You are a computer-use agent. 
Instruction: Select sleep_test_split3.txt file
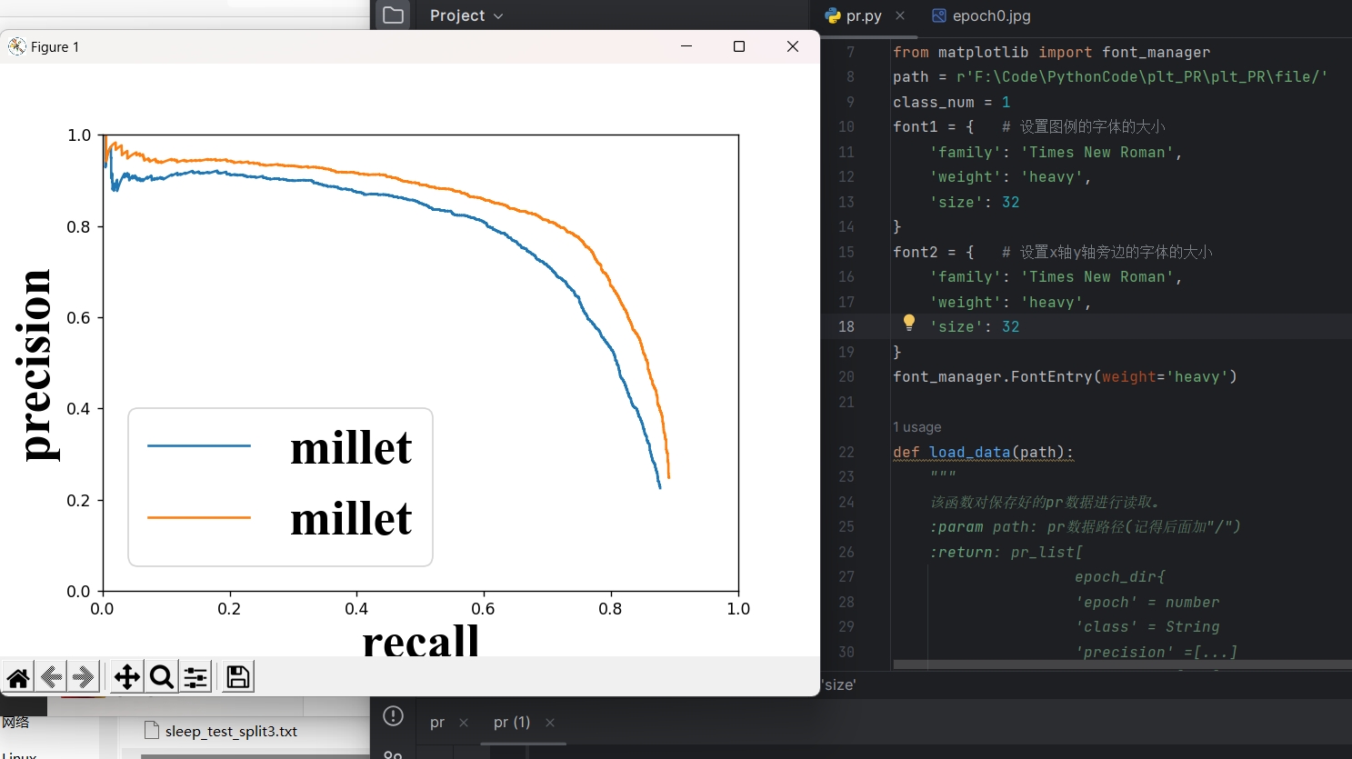(x=221, y=731)
